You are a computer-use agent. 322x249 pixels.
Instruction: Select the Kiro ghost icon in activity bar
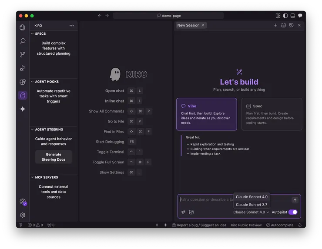pos(23,95)
